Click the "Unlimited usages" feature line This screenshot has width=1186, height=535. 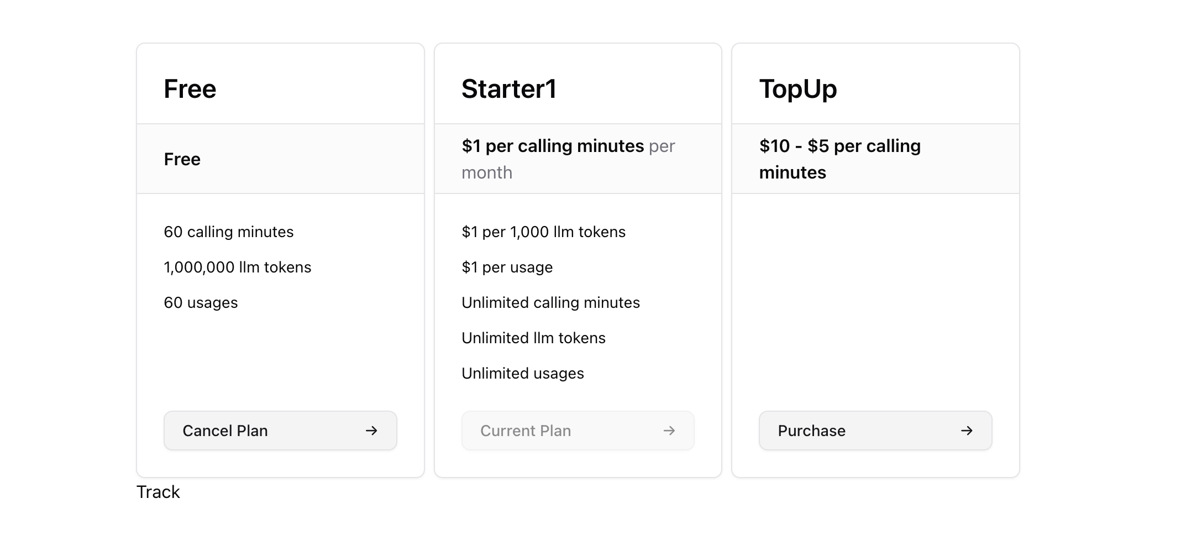coord(522,373)
